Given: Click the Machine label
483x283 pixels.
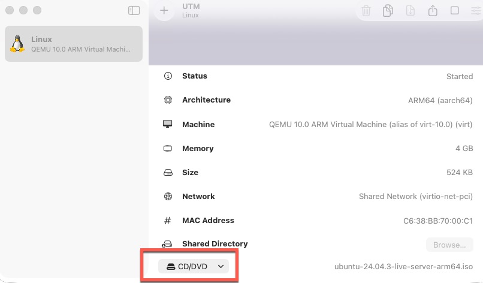Looking at the screenshot, I should click(198, 124).
